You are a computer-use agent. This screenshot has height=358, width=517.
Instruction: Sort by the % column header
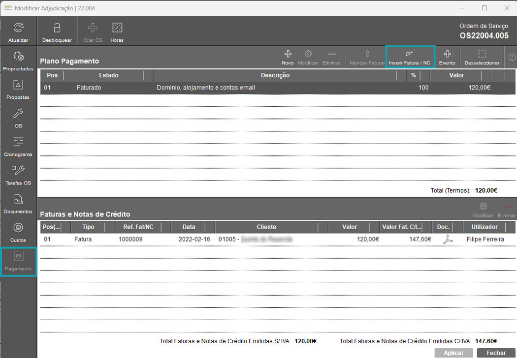click(414, 75)
